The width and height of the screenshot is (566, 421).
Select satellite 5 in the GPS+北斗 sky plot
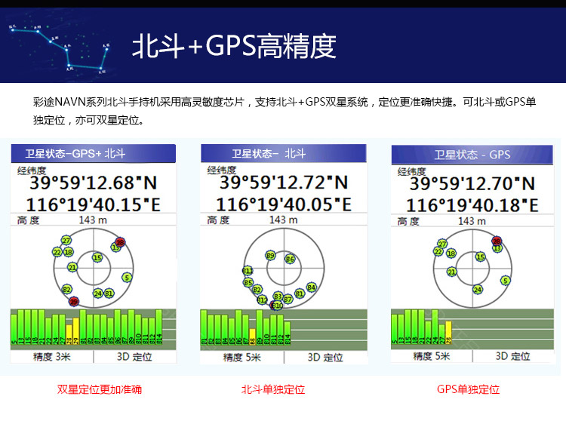(127, 278)
